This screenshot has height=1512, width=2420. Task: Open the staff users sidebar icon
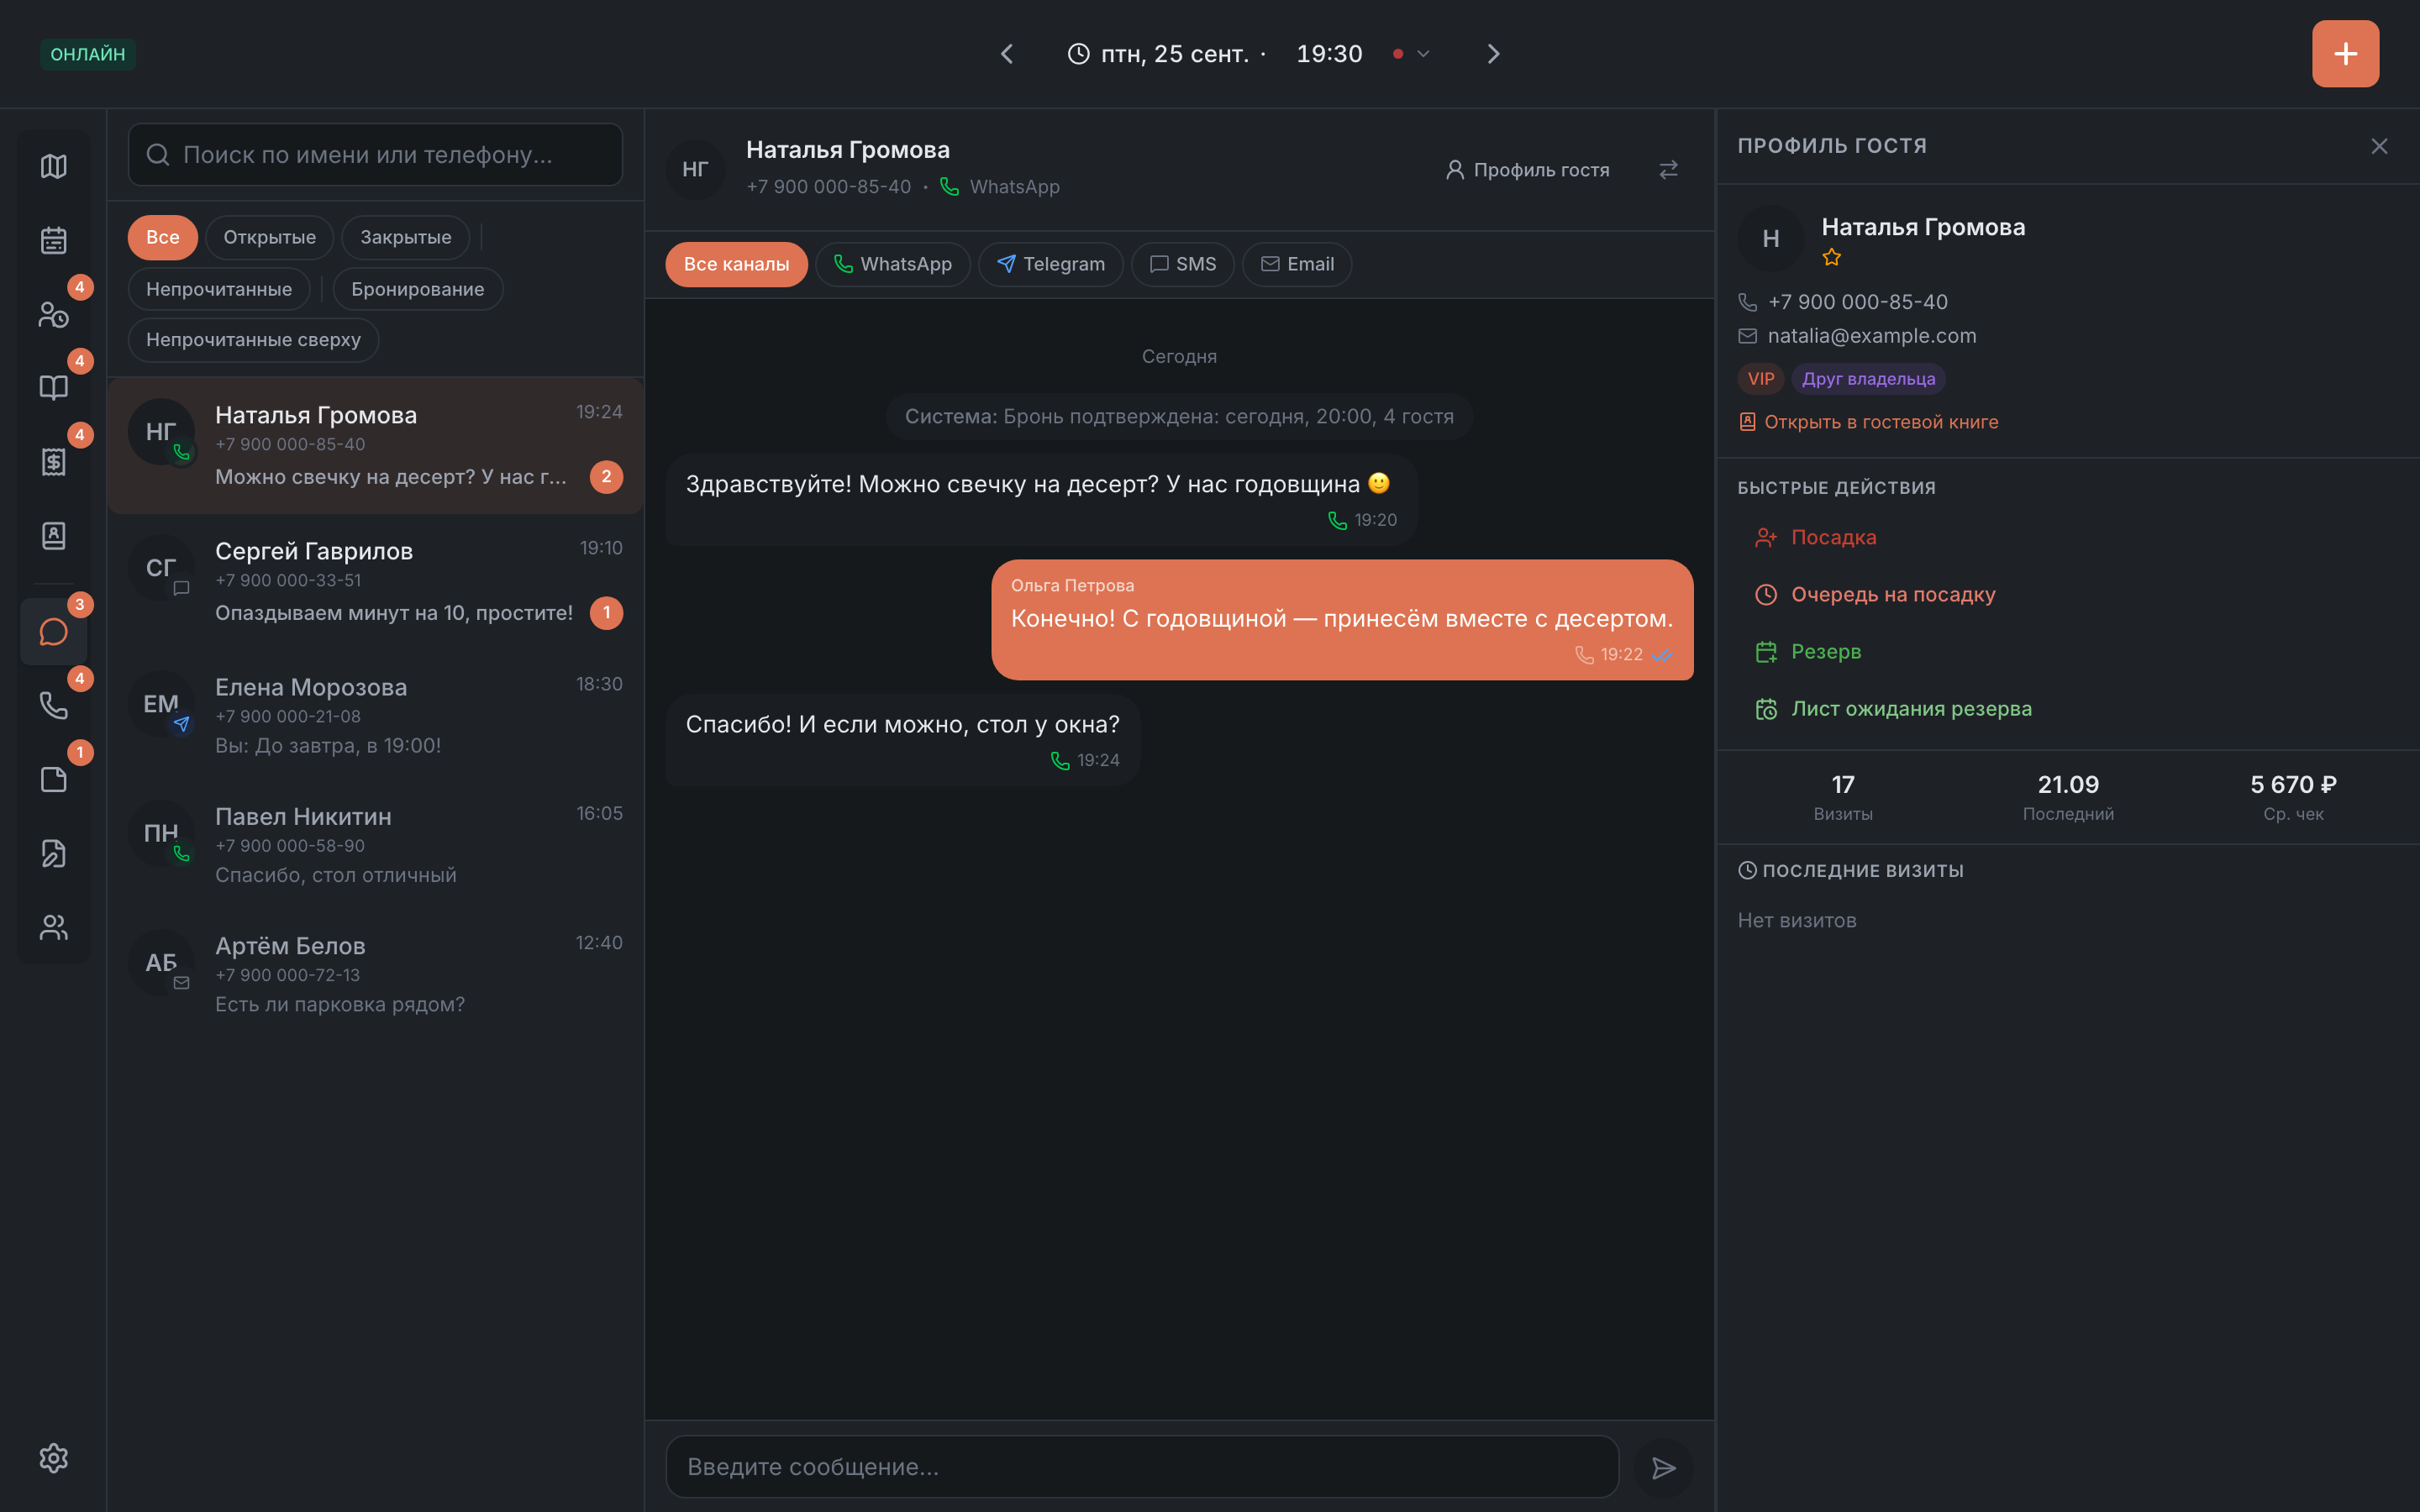pos(54,927)
